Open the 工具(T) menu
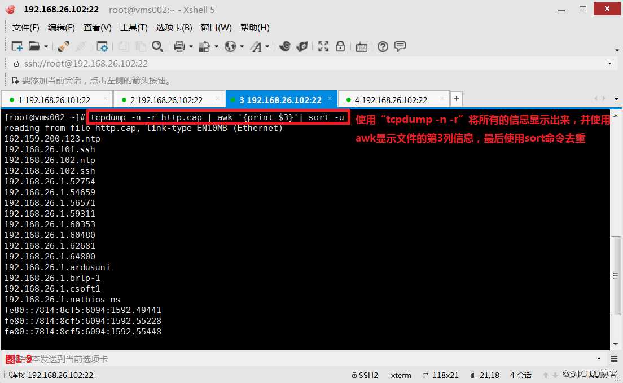This screenshot has width=623, height=383. (x=134, y=28)
